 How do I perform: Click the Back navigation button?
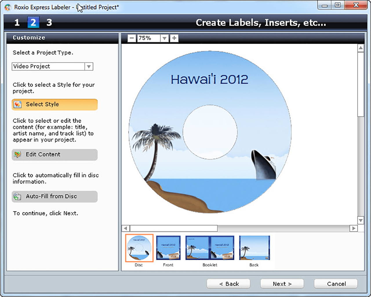click(x=228, y=284)
